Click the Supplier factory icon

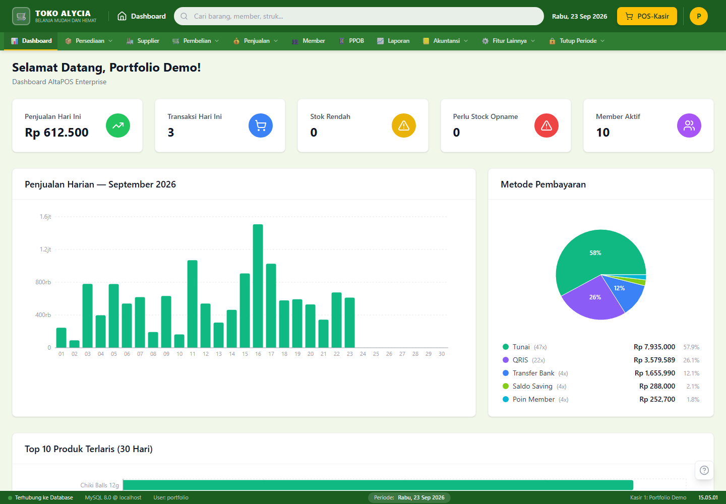pyautogui.click(x=130, y=41)
